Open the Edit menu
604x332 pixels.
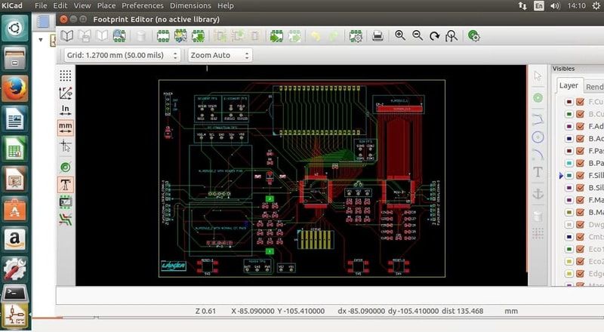pyautogui.click(x=60, y=6)
